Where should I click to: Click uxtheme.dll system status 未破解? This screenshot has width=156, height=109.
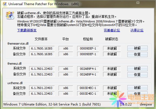point(112,88)
